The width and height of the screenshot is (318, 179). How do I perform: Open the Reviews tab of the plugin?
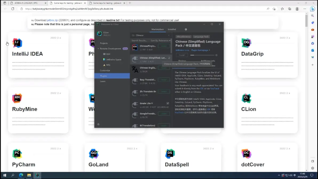[x=182, y=61]
